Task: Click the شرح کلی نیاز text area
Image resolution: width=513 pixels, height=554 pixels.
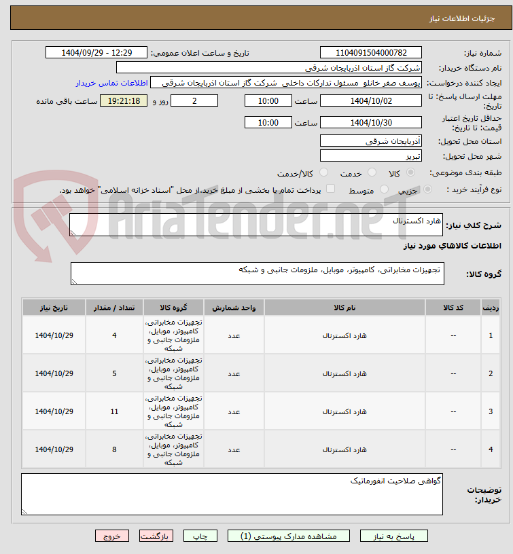Action: click(x=256, y=225)
